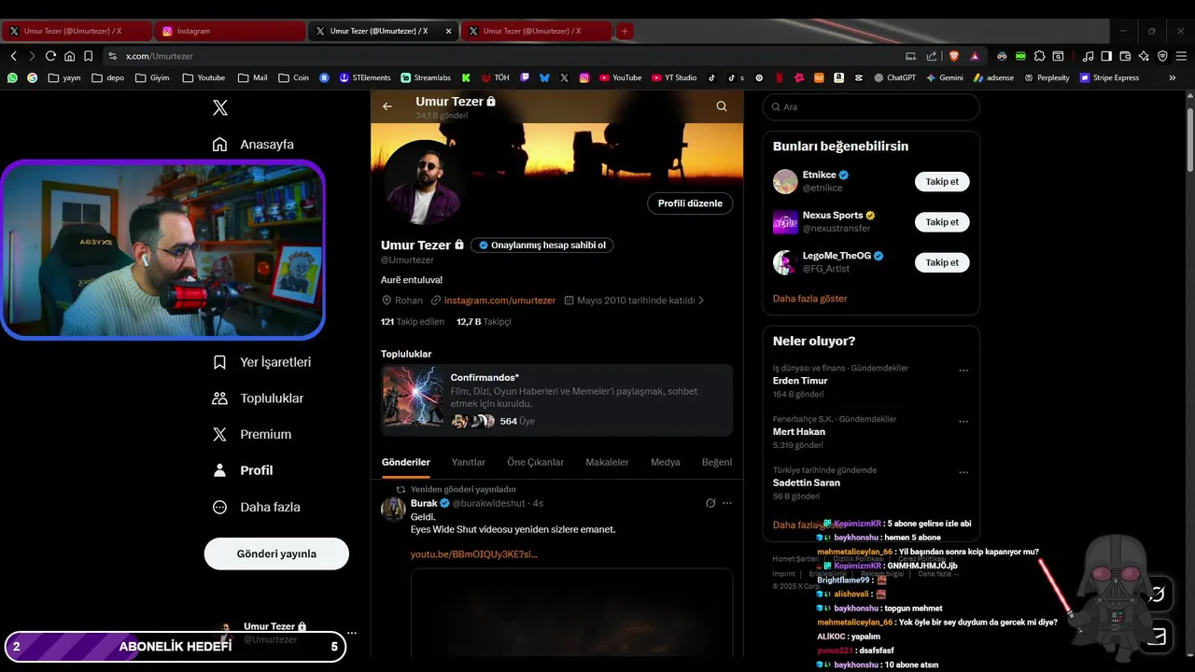Image resolution: width=1195 pixels, height=672 pixels.
Task: Click Onaylanmış hesap sahibi ol badge
Action: (541, 245)
